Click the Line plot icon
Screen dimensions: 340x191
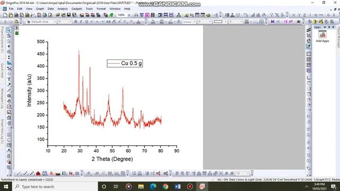[x=19, y=173]
